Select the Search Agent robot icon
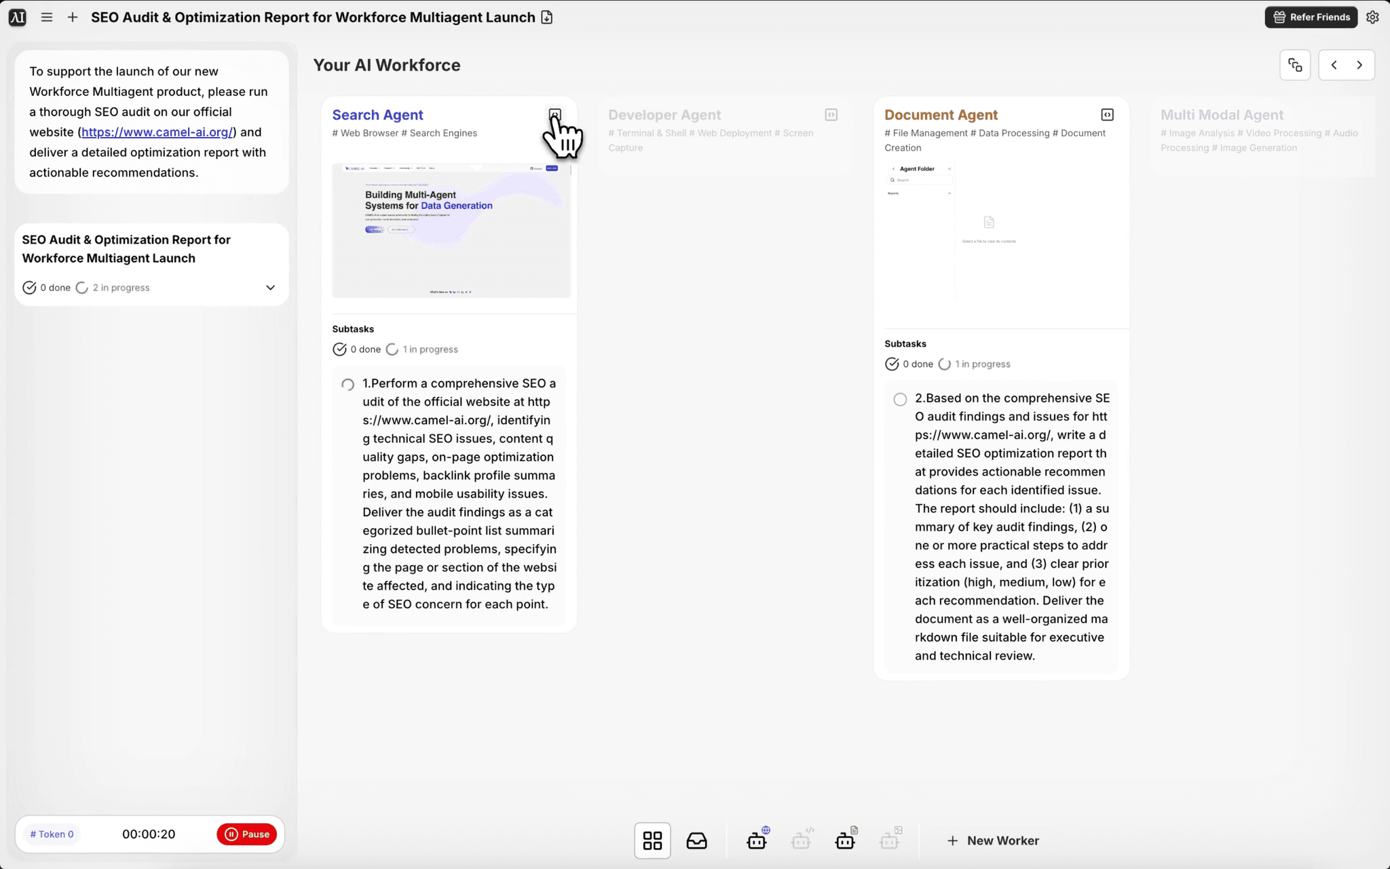This screenshot has width=1390, height=869. coord(757,841)
